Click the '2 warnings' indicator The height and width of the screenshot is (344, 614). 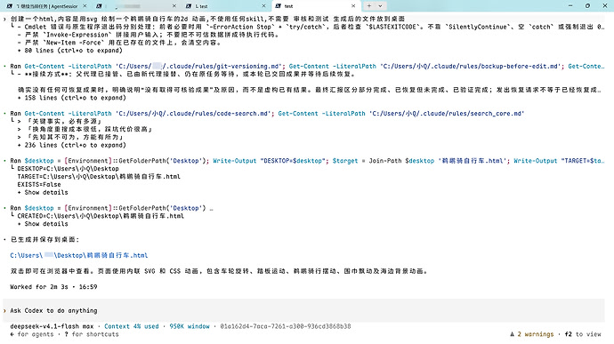(x=536, y=334)
